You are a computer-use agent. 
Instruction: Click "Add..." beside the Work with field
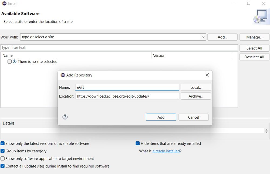(222, 37)
